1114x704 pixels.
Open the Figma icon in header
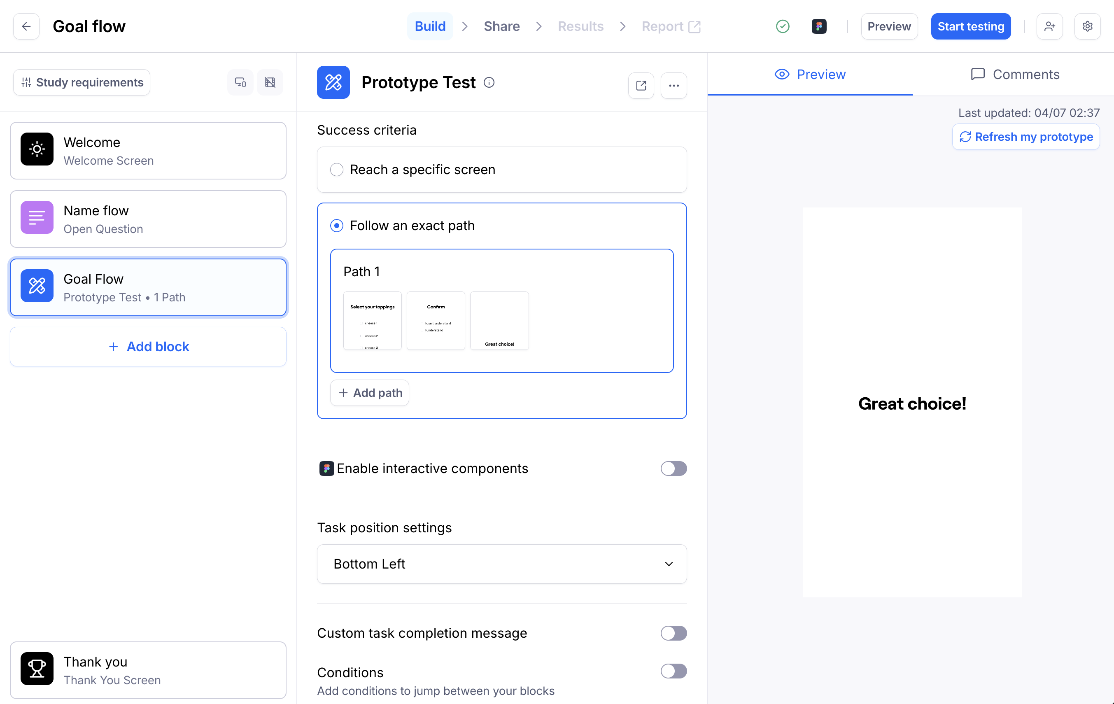tap(819, 26)
